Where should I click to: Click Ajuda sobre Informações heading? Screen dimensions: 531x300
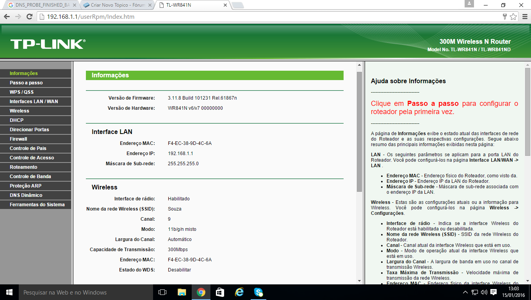click(408, 81)
